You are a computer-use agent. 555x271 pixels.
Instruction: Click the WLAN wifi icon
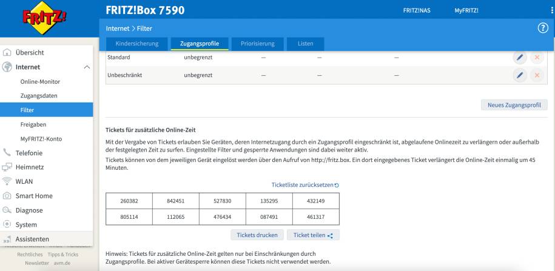7,181
